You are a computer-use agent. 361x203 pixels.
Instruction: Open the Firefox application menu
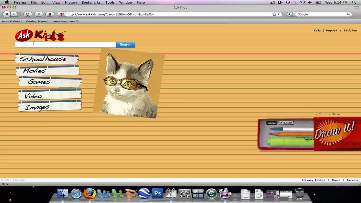click(x=20, y=3)
